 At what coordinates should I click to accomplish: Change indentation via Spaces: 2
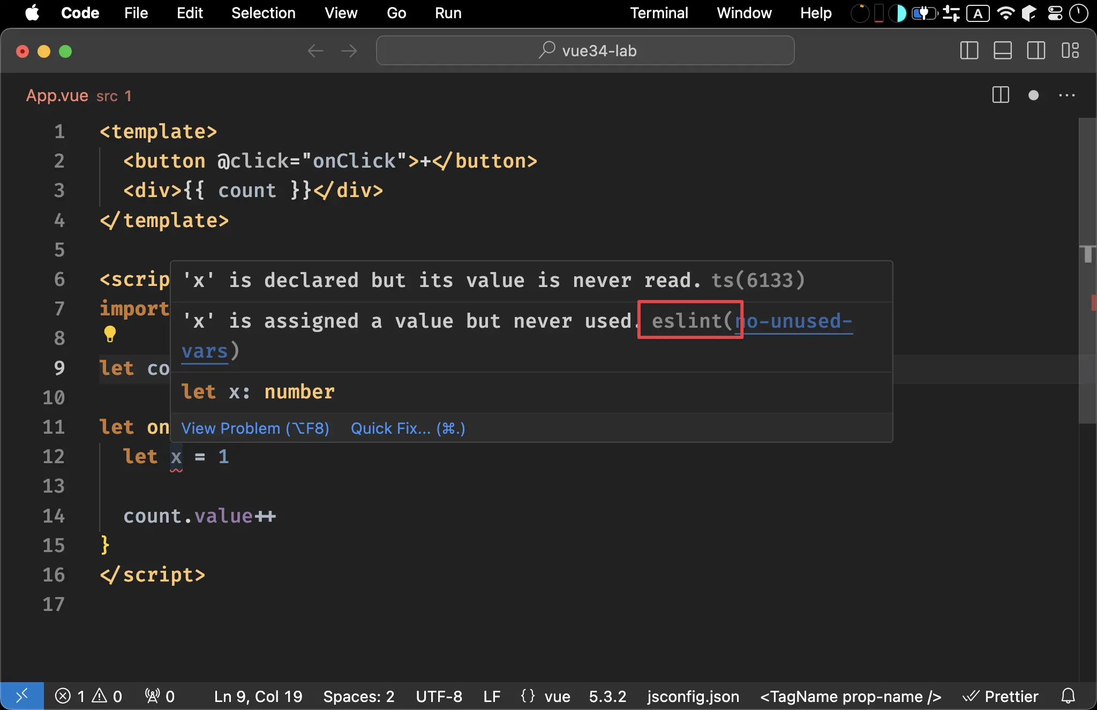(x=359, y=696)
